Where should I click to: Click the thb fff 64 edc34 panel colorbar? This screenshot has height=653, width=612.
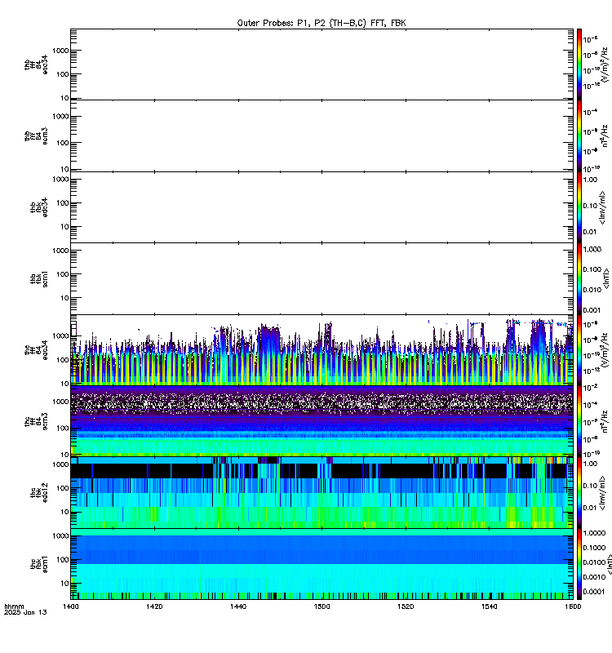tap(579, 64)
